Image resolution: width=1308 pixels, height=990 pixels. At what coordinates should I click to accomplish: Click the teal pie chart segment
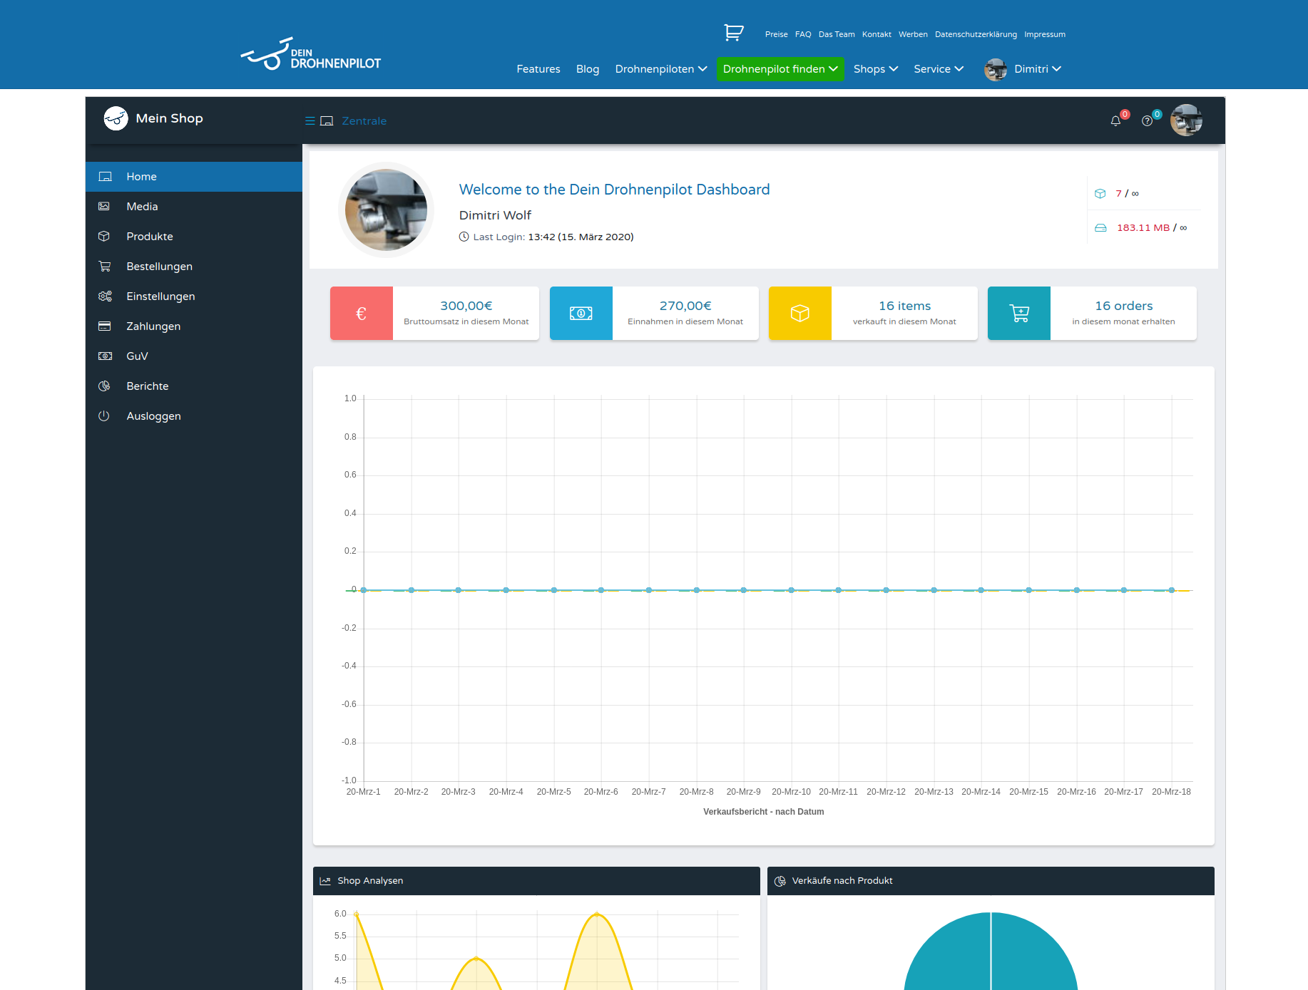pyautogui.click(x=991, y=952)
